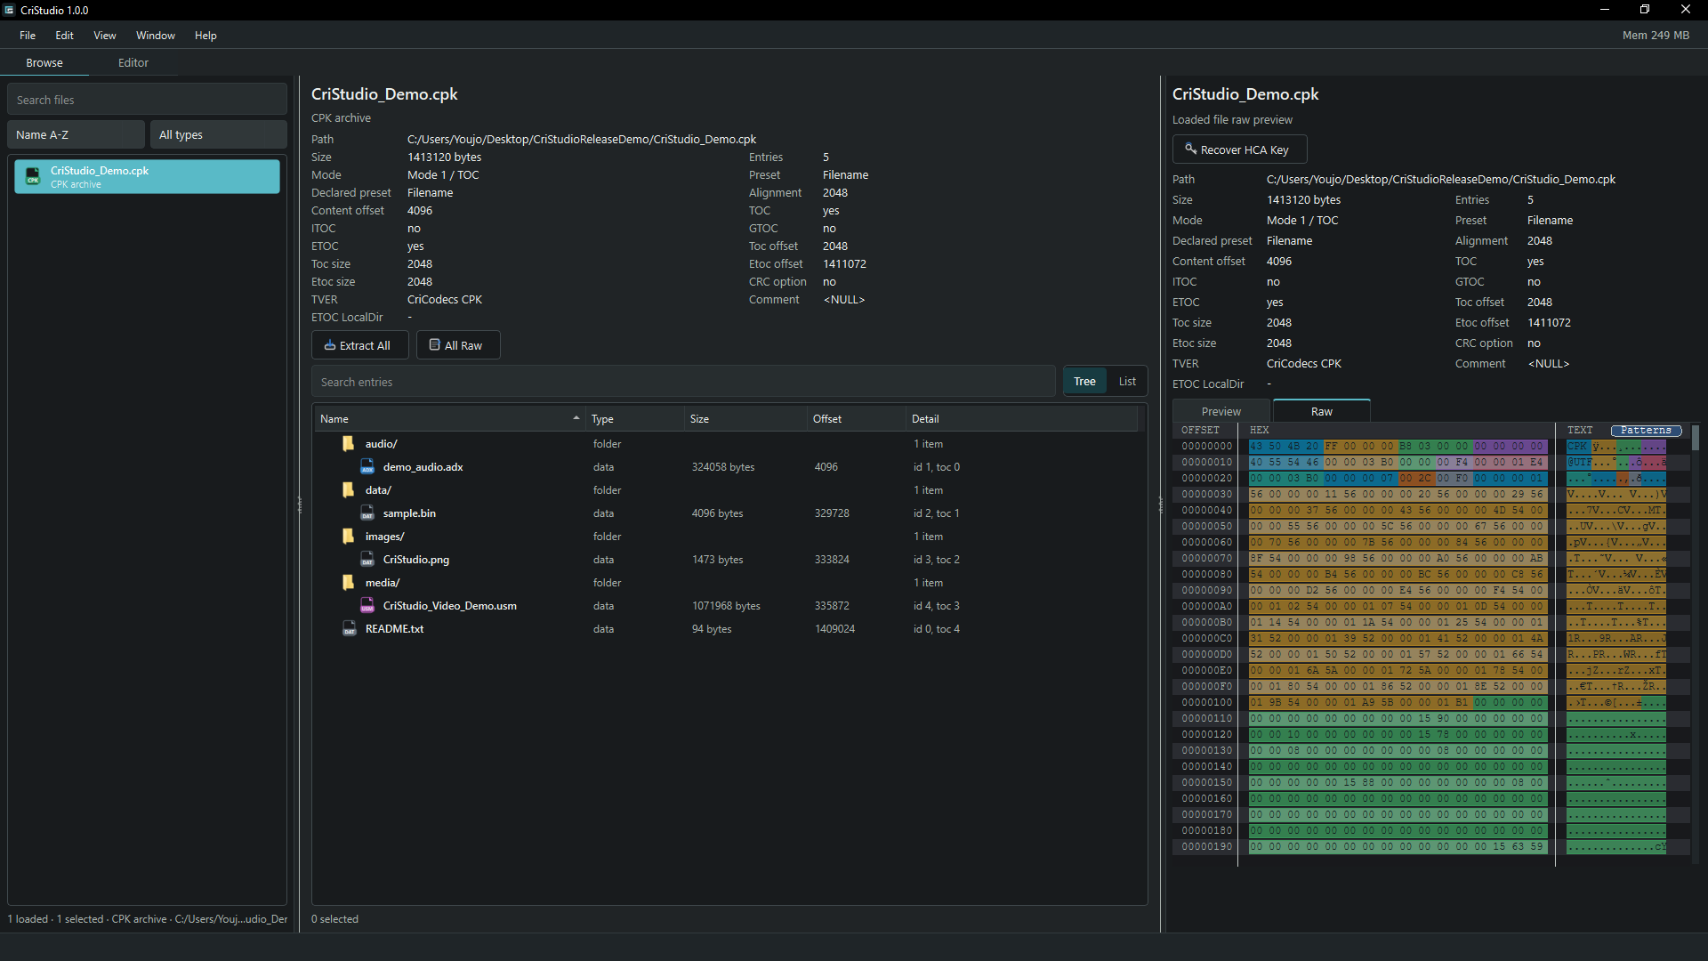1708x961 pixels.
Task: Click the CriStudio.png file icon
Action: [x=367, y=559]
